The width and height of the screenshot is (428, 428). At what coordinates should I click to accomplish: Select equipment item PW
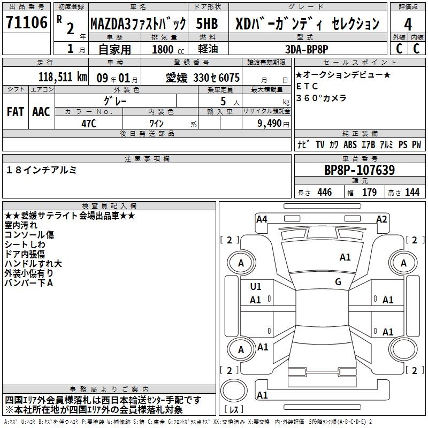tap(417, 144)
